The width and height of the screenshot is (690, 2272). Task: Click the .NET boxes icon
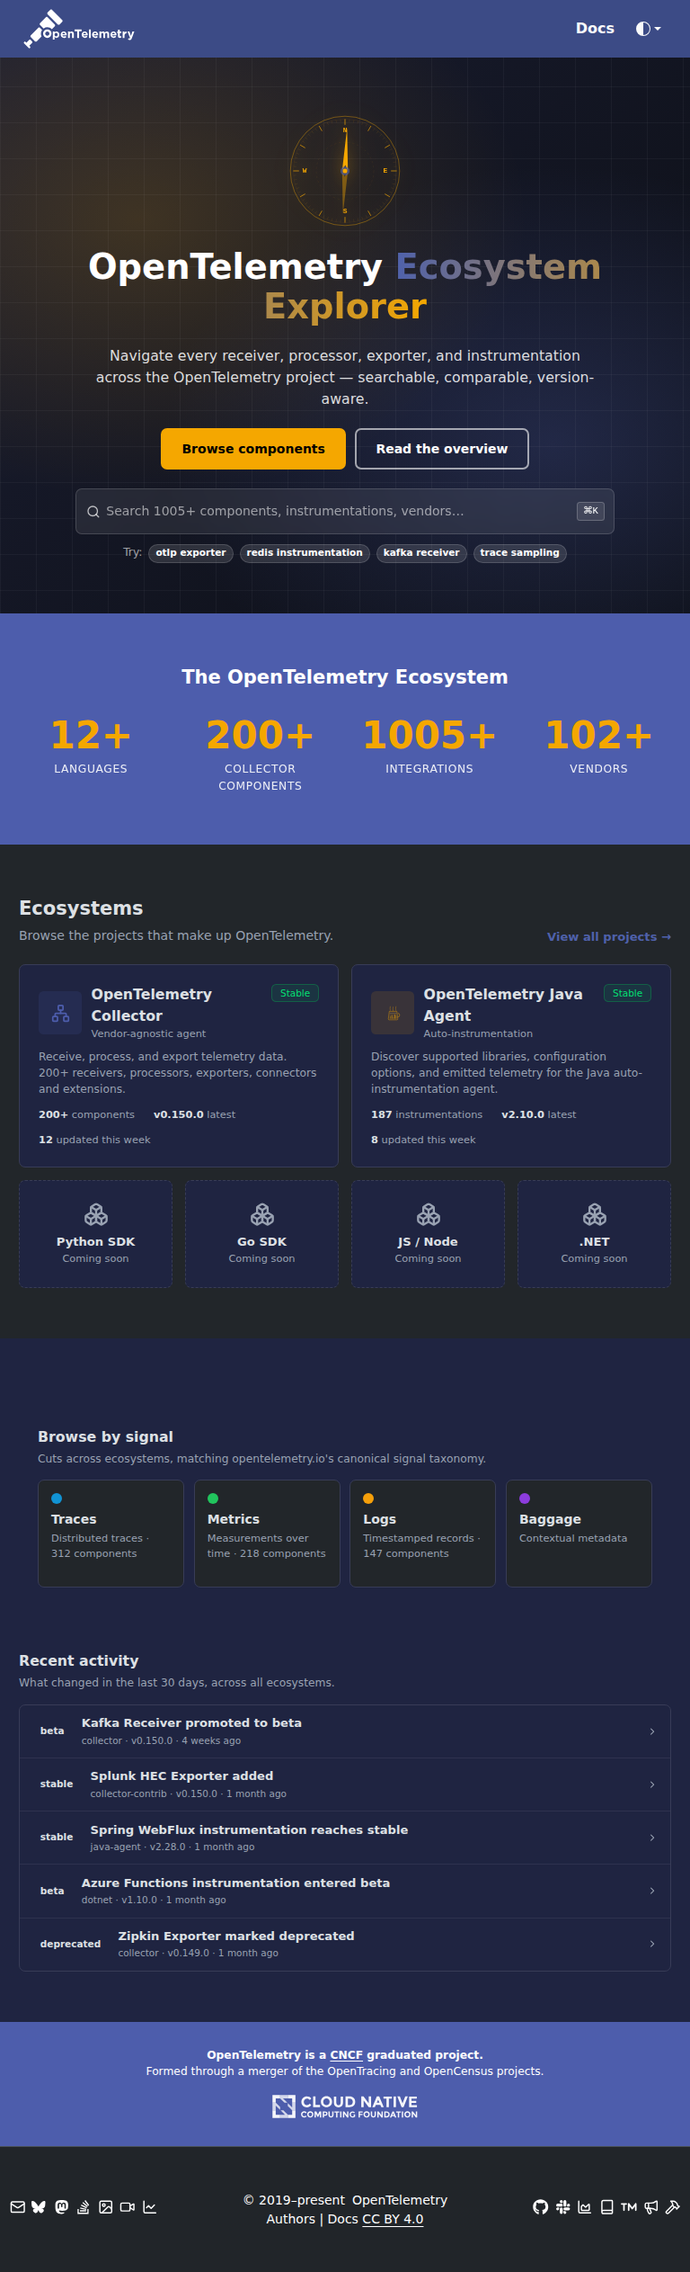click(595, 1215)
